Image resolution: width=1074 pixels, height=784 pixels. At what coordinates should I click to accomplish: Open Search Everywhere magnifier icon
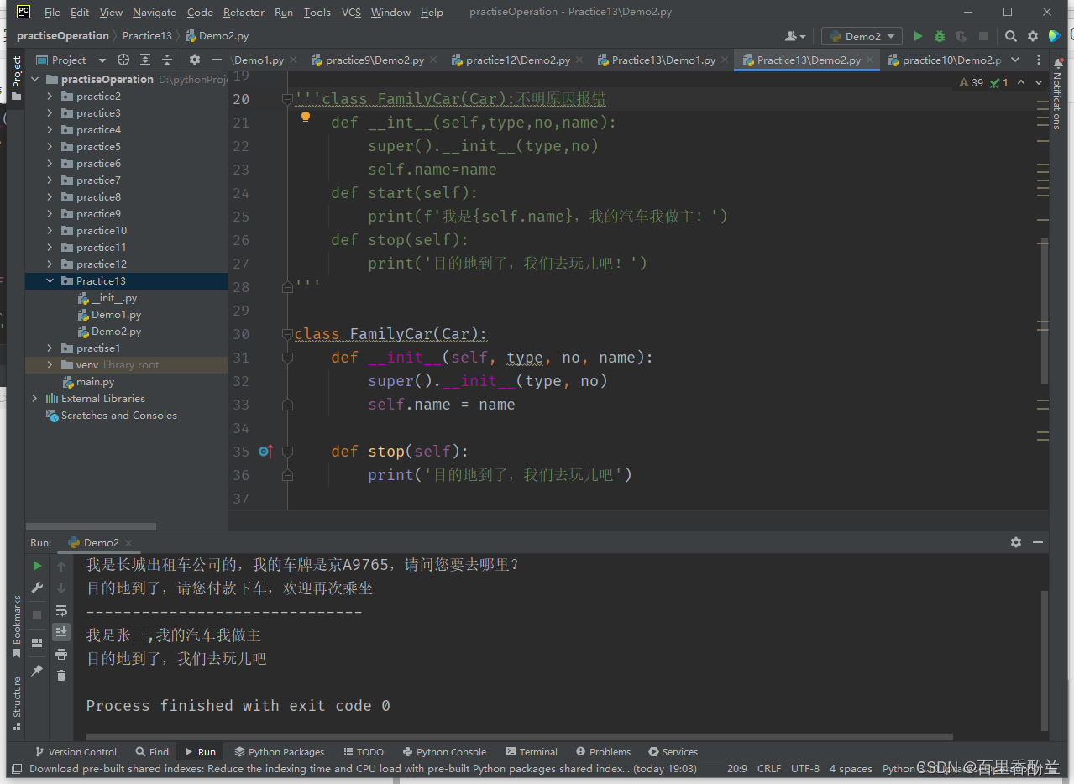click(1011, 36)
